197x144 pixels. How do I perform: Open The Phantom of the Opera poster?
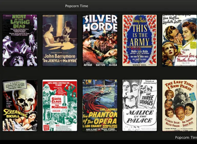click(x=100, y=105)
